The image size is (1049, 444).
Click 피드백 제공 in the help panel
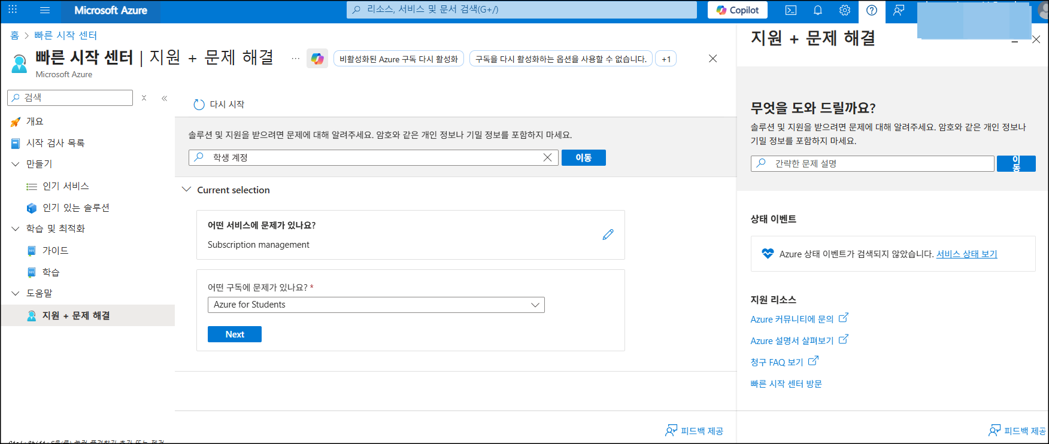pos(1017,431)
